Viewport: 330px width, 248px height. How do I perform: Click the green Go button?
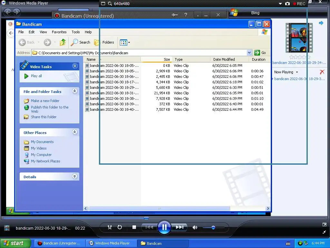(260, 53)
